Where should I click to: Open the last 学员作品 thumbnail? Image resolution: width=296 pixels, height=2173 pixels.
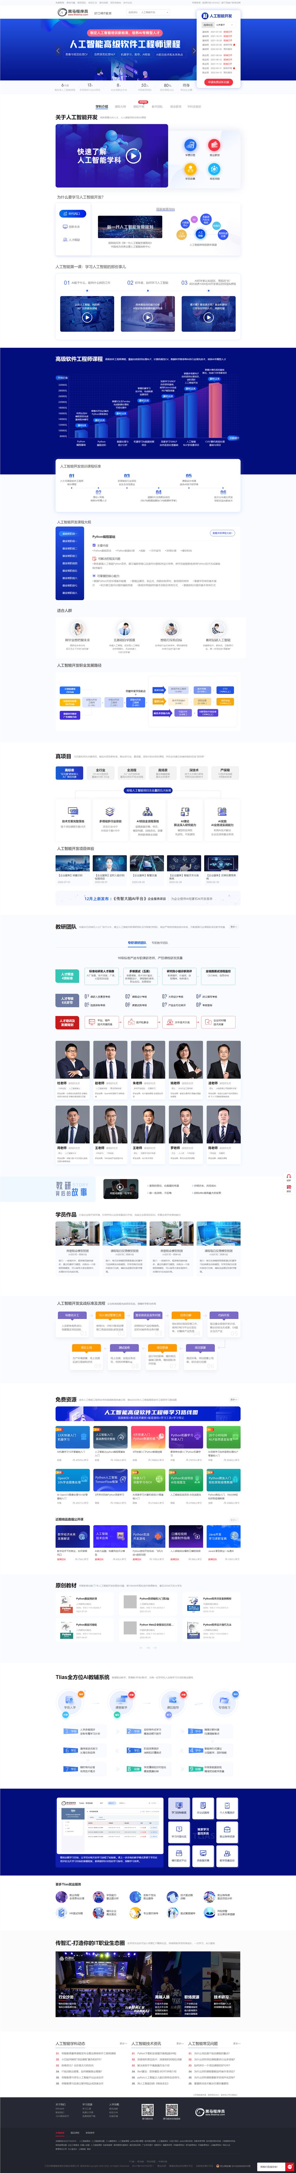[218, 1234]
